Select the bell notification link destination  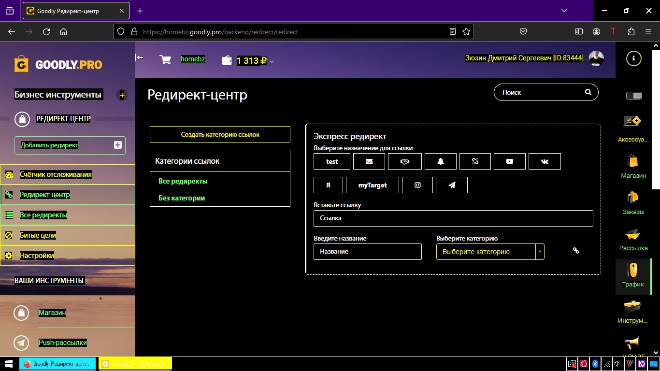441,161
